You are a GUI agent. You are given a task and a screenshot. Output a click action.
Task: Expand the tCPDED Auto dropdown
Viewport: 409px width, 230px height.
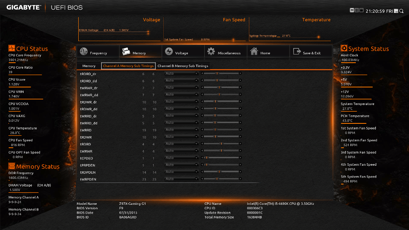tap(181, 158)
